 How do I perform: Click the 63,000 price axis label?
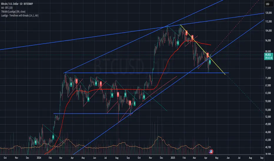(x=268, y=93)
